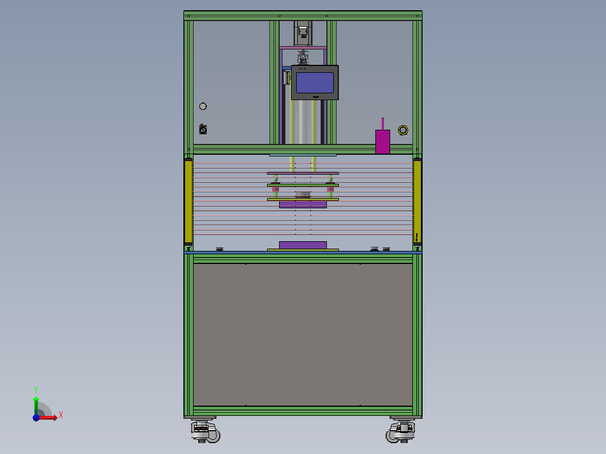Click the magenta box on the right shelf
The image size is (606, 454).
pyautogui.click(x=383, y=142)
